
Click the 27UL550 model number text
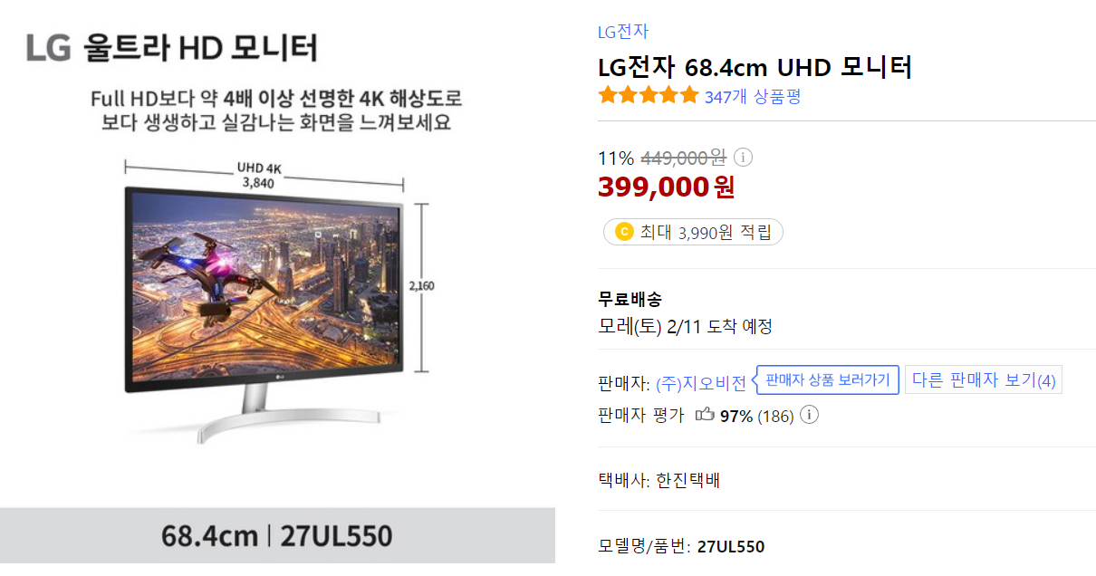click(x=731, y=546)
